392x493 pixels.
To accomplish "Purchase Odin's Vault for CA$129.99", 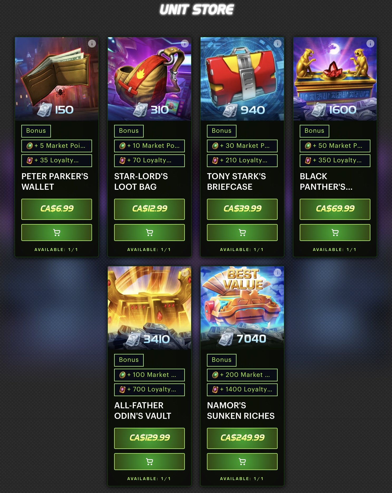I will (149, 438).
